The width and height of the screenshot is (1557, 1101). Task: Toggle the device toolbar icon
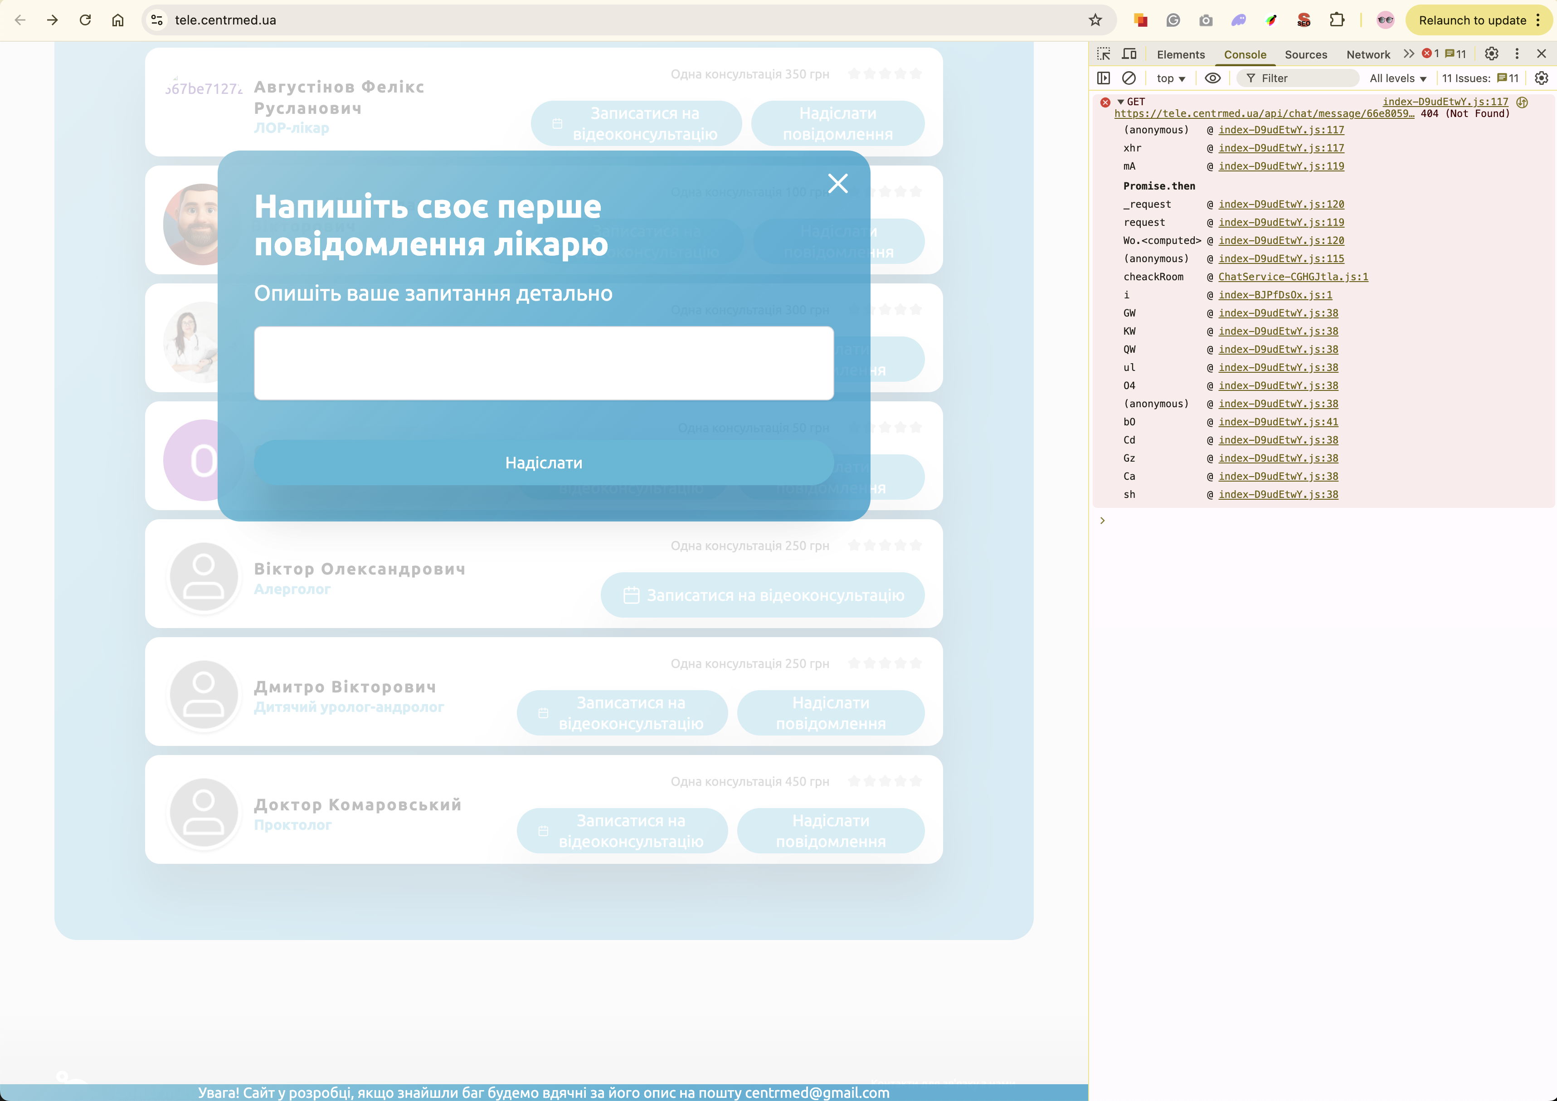pos(1129,54)
